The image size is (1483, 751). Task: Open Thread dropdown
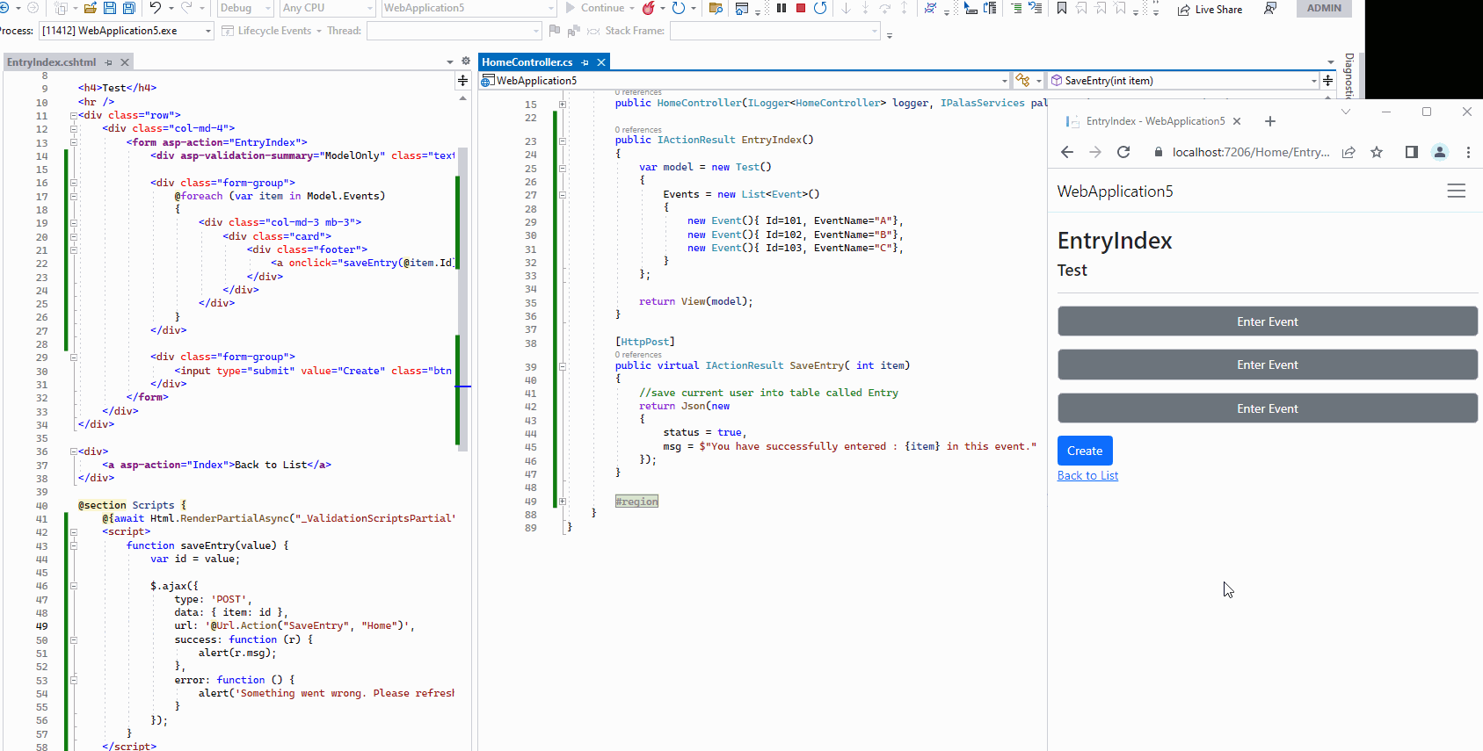pos(454,31)
